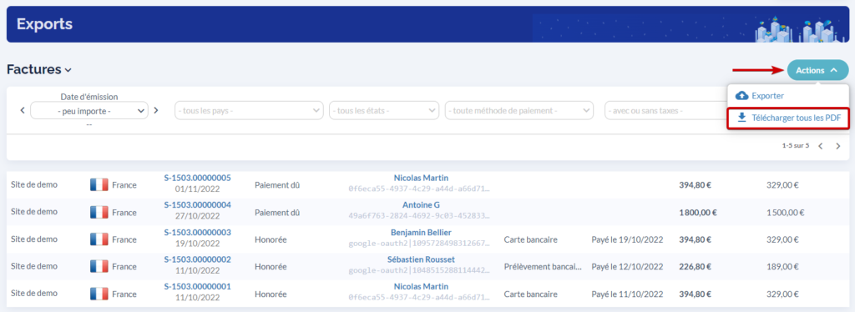
Task: Click customer ID '49a6f763-2824-4692-9c03-452833...'
Action: [x=419, y=215]
